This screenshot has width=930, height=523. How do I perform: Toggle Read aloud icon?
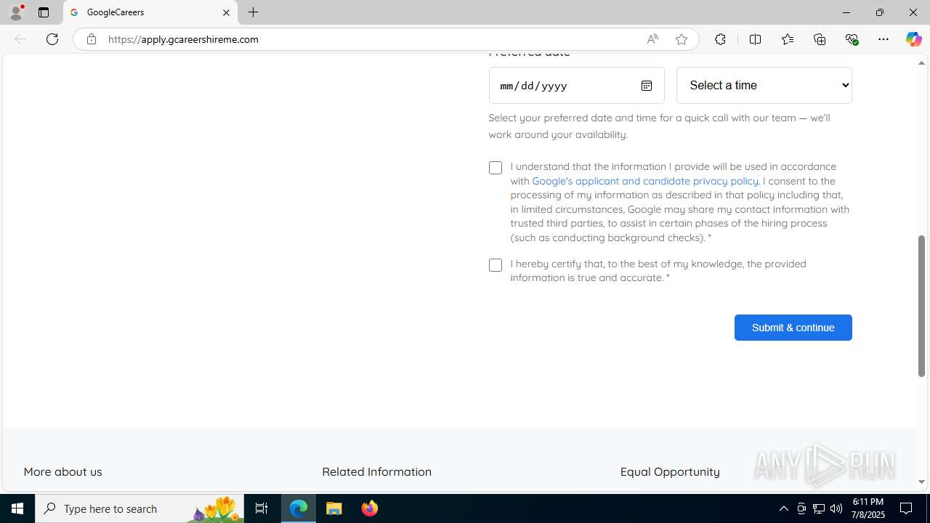tap(652, 39)
